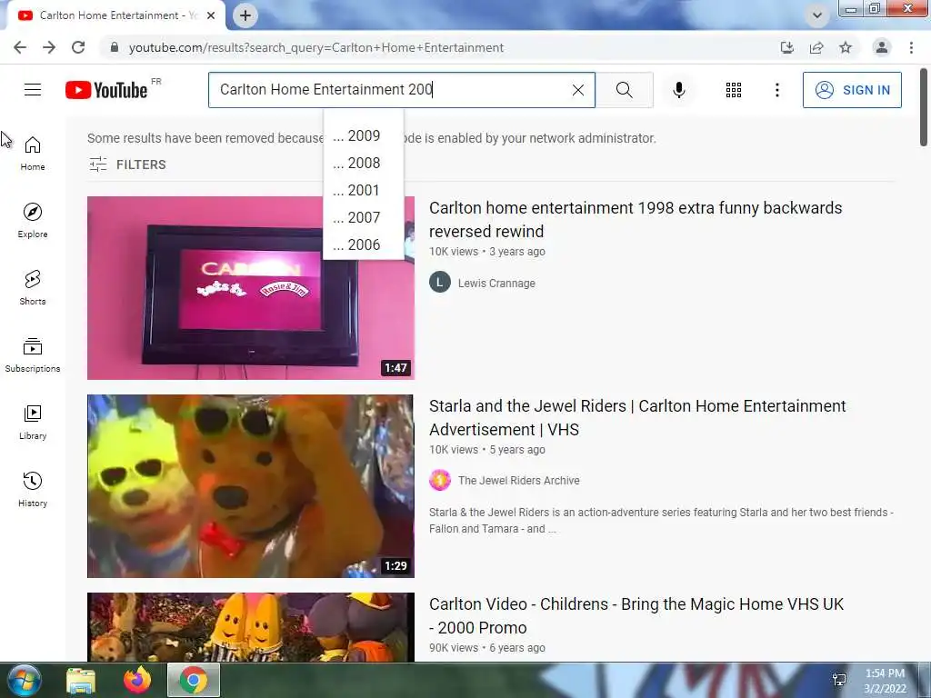Open the Windows Start menu
The height and width of the screenshot is (698, 931).
(25, 680)
